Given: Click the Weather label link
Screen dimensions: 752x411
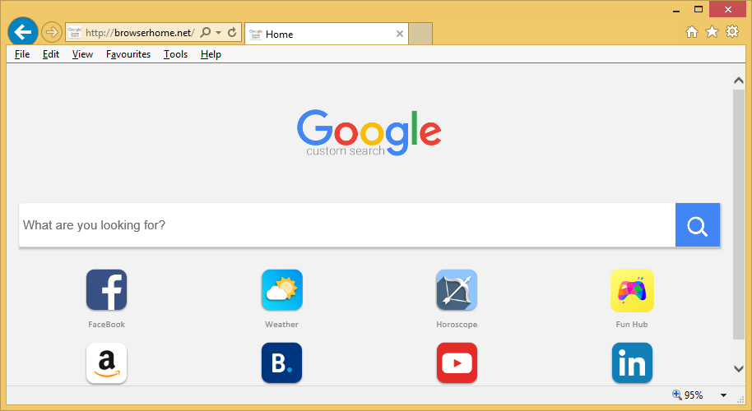Looking at the screenshot, I should tap(282, 325).
